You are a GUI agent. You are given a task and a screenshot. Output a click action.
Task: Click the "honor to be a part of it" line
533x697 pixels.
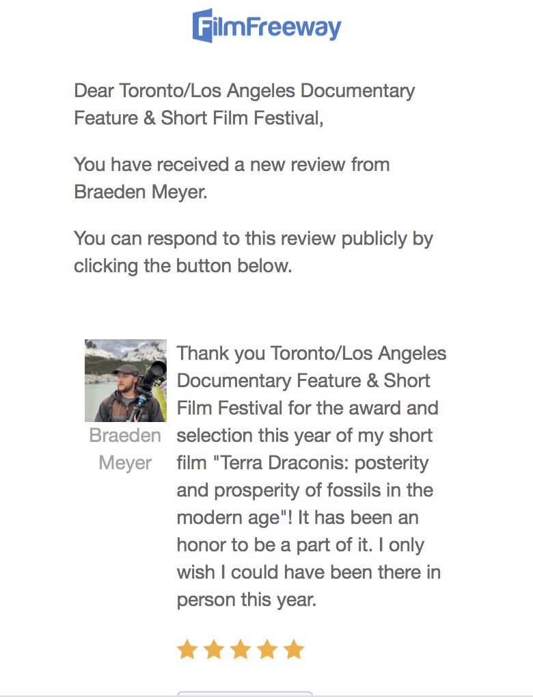(x=301, y=545)
